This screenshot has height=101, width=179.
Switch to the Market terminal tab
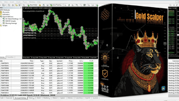pyautogui.click(x=55, y=98)
